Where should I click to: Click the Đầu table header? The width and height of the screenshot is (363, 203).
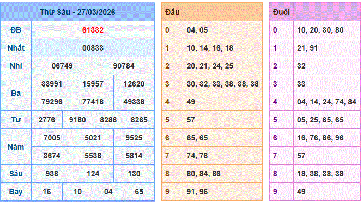coord(172,12)
